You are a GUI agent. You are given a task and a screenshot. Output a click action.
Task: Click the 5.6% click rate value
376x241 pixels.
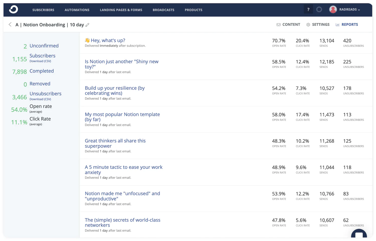point(301,220)
